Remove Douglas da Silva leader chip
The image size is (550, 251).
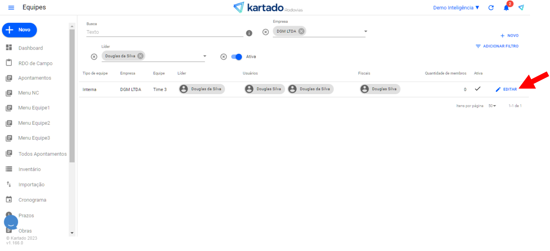[x=140, y=56]
